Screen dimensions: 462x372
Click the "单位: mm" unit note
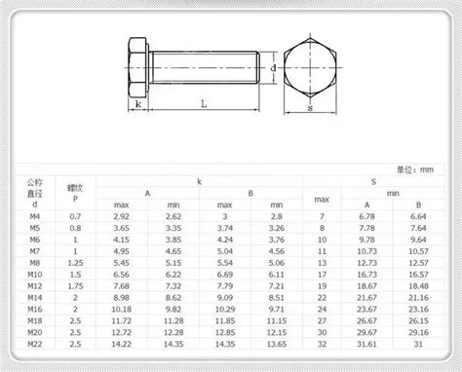(x=415, y=169)
